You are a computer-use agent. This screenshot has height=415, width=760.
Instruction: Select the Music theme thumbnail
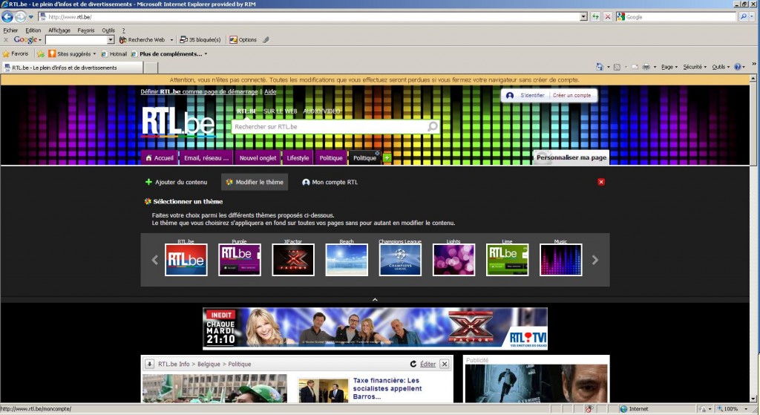click(x=561, y=260)
